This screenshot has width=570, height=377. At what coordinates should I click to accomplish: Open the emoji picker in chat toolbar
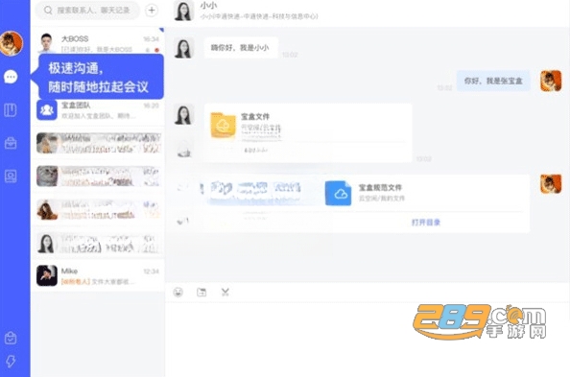point(178,292)
